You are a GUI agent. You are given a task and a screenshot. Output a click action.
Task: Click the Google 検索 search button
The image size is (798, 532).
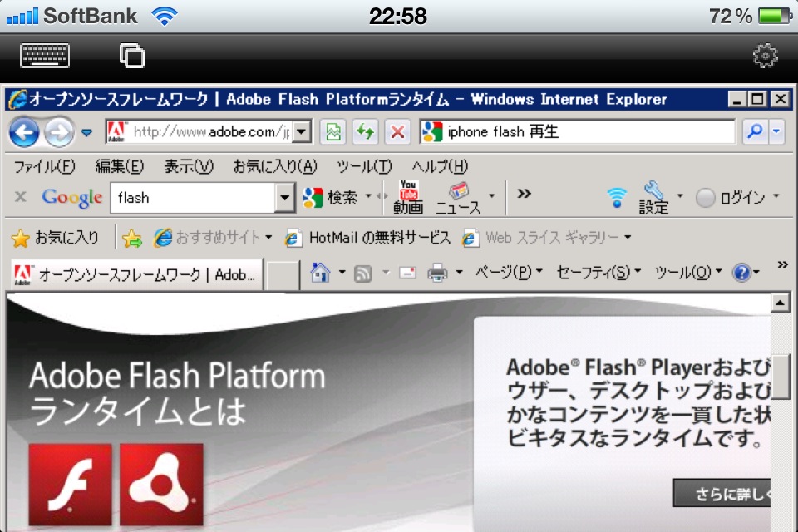[x=330, y=198]
